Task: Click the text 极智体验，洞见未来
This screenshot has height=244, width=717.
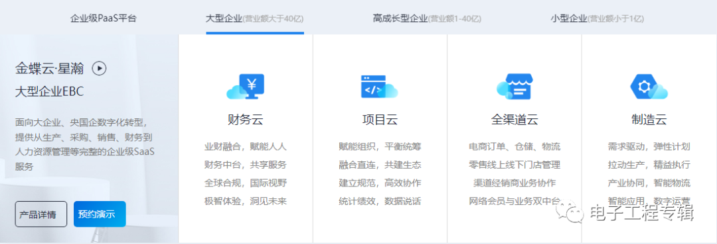Action: pyautogui.click(x=246, y=201)
